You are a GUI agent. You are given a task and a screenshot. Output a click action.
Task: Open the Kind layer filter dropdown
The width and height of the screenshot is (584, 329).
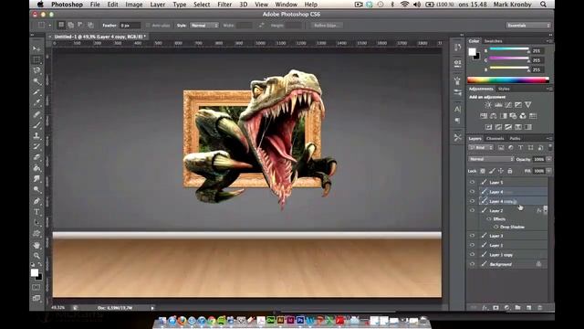481,148
